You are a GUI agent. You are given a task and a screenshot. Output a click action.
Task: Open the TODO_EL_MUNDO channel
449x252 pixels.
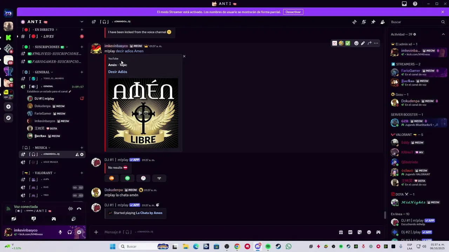coord(52,79)
